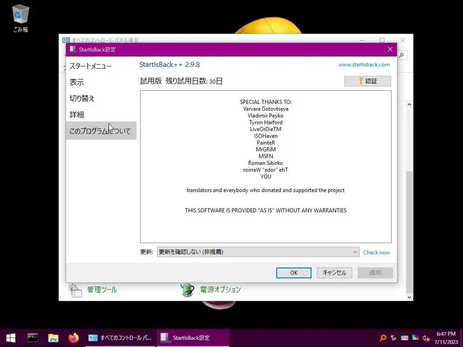Switch to the Control Panel taskbar item
Viewport: 463px width, 347px height.
(120, 338)
